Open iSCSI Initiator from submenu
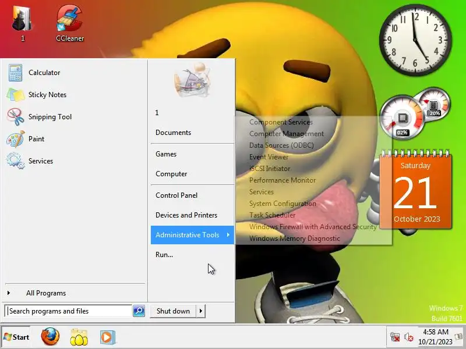Viewport: 466px width, 349px height. tap(313, 169)
